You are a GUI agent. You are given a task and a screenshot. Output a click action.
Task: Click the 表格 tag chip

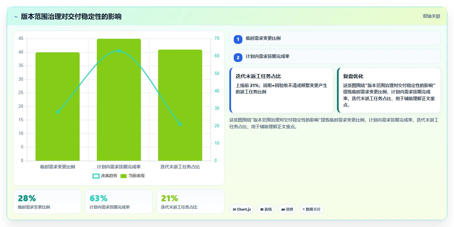(x=266, y=209)
